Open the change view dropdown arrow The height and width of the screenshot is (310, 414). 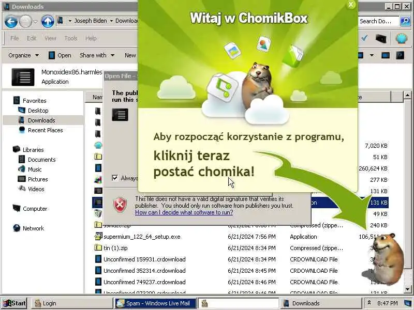[x=372, y=55]
